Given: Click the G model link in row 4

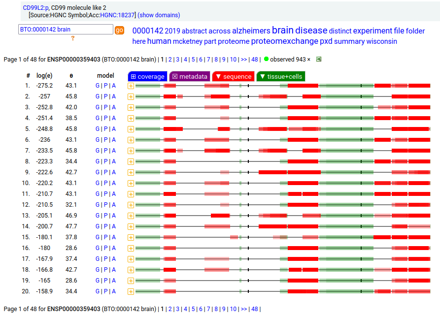Looking at the screenshot, I should point(98,118).
